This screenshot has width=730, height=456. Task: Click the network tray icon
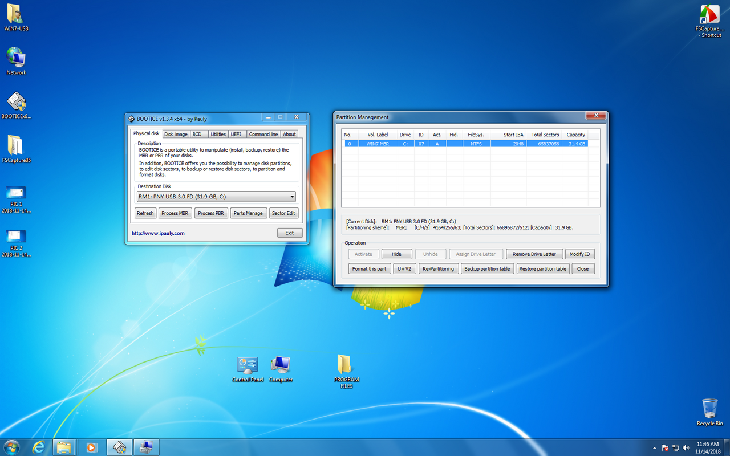(x=675, y=448)
